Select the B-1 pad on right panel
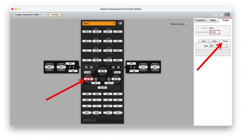This screenshot has height=139, width=242. tap(155, 67)
